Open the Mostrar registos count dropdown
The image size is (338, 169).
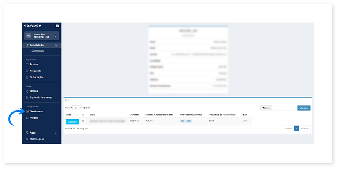tap(77, 108)
